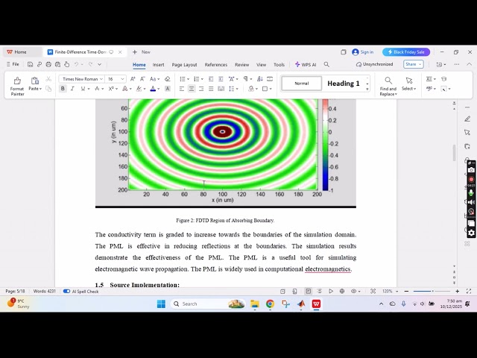This screenshot has height=358, width=477.
Task: Click the Cut scissors icon
Action: pos(48,79)
